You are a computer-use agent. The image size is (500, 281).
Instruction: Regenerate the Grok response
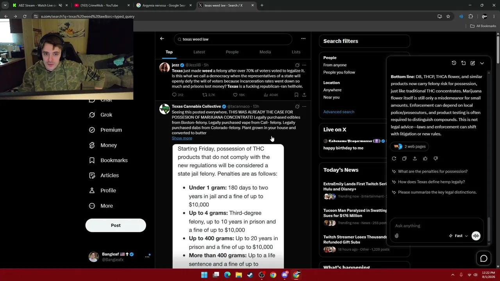click(394, 158)
